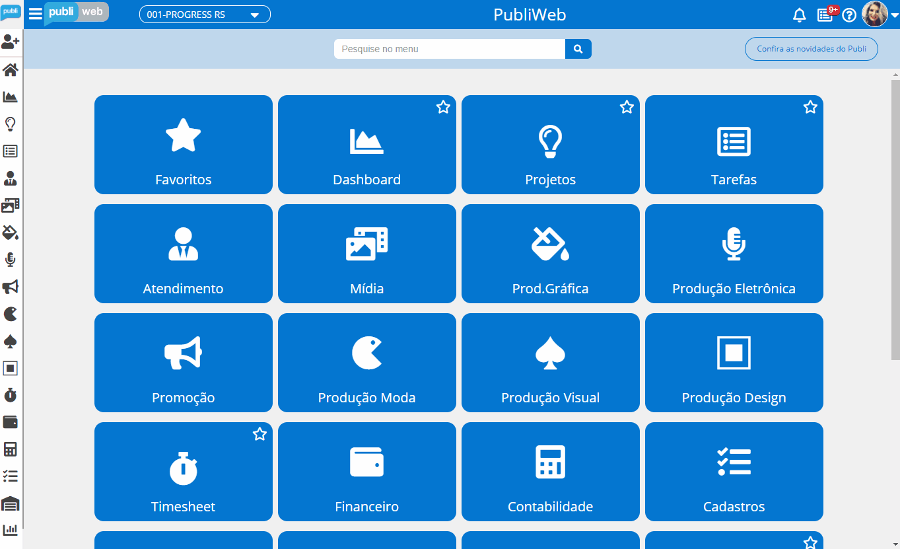Open the Mídia tile
Screen dimensions: 900x549
(367, 254)
